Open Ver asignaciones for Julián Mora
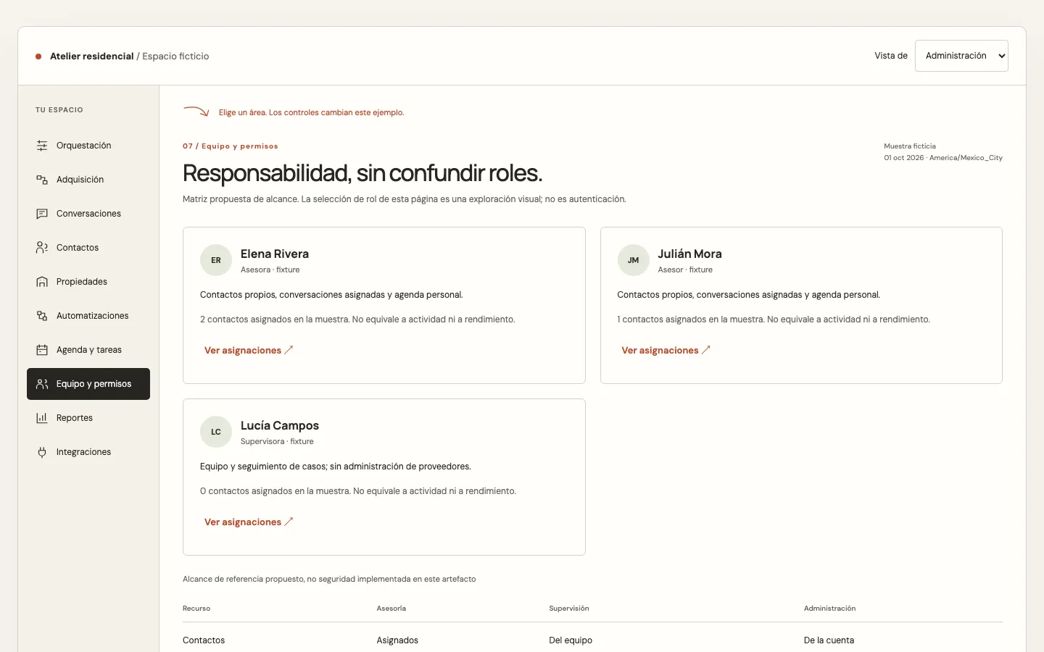 [x=666, y=351]
